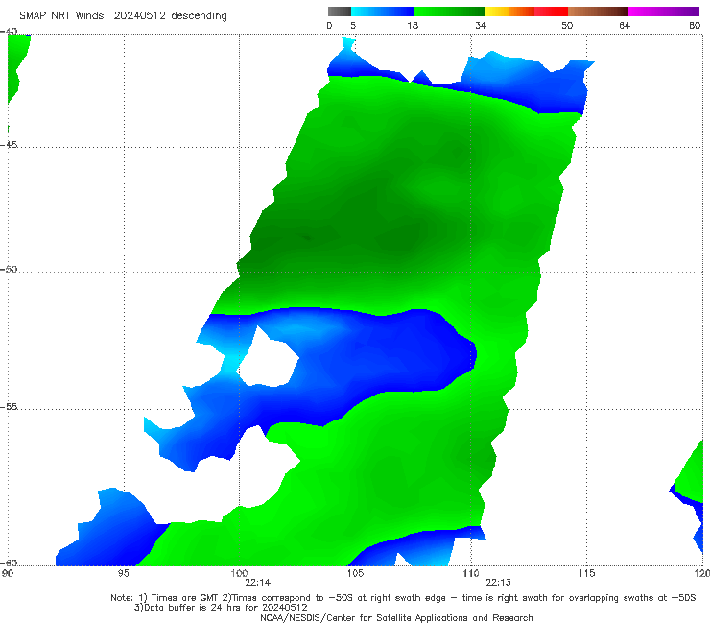The width and height of the screenshot is (710, 624).
Task: Click the longitude axis label '100'
Action: click(239, 574)
